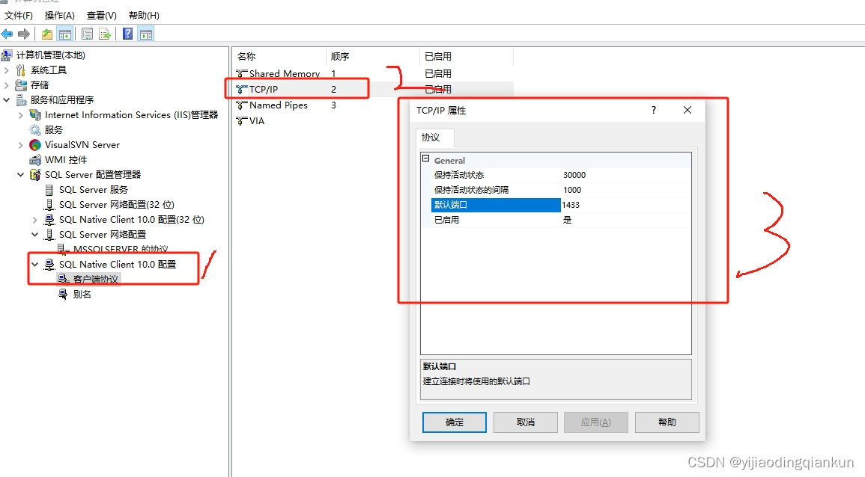Collapse the 服务和应用程序 tree node
This screenshot has width=865, height=477.
coord(7,99)
